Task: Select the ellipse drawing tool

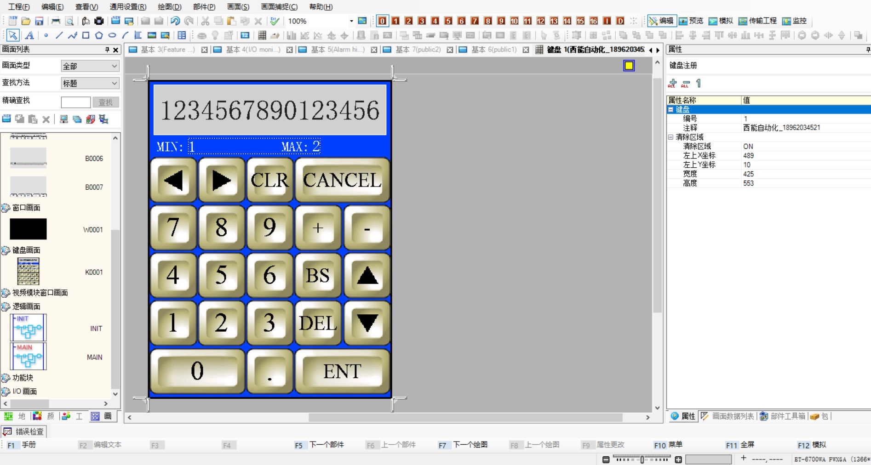Action: [x=112, y=35]
